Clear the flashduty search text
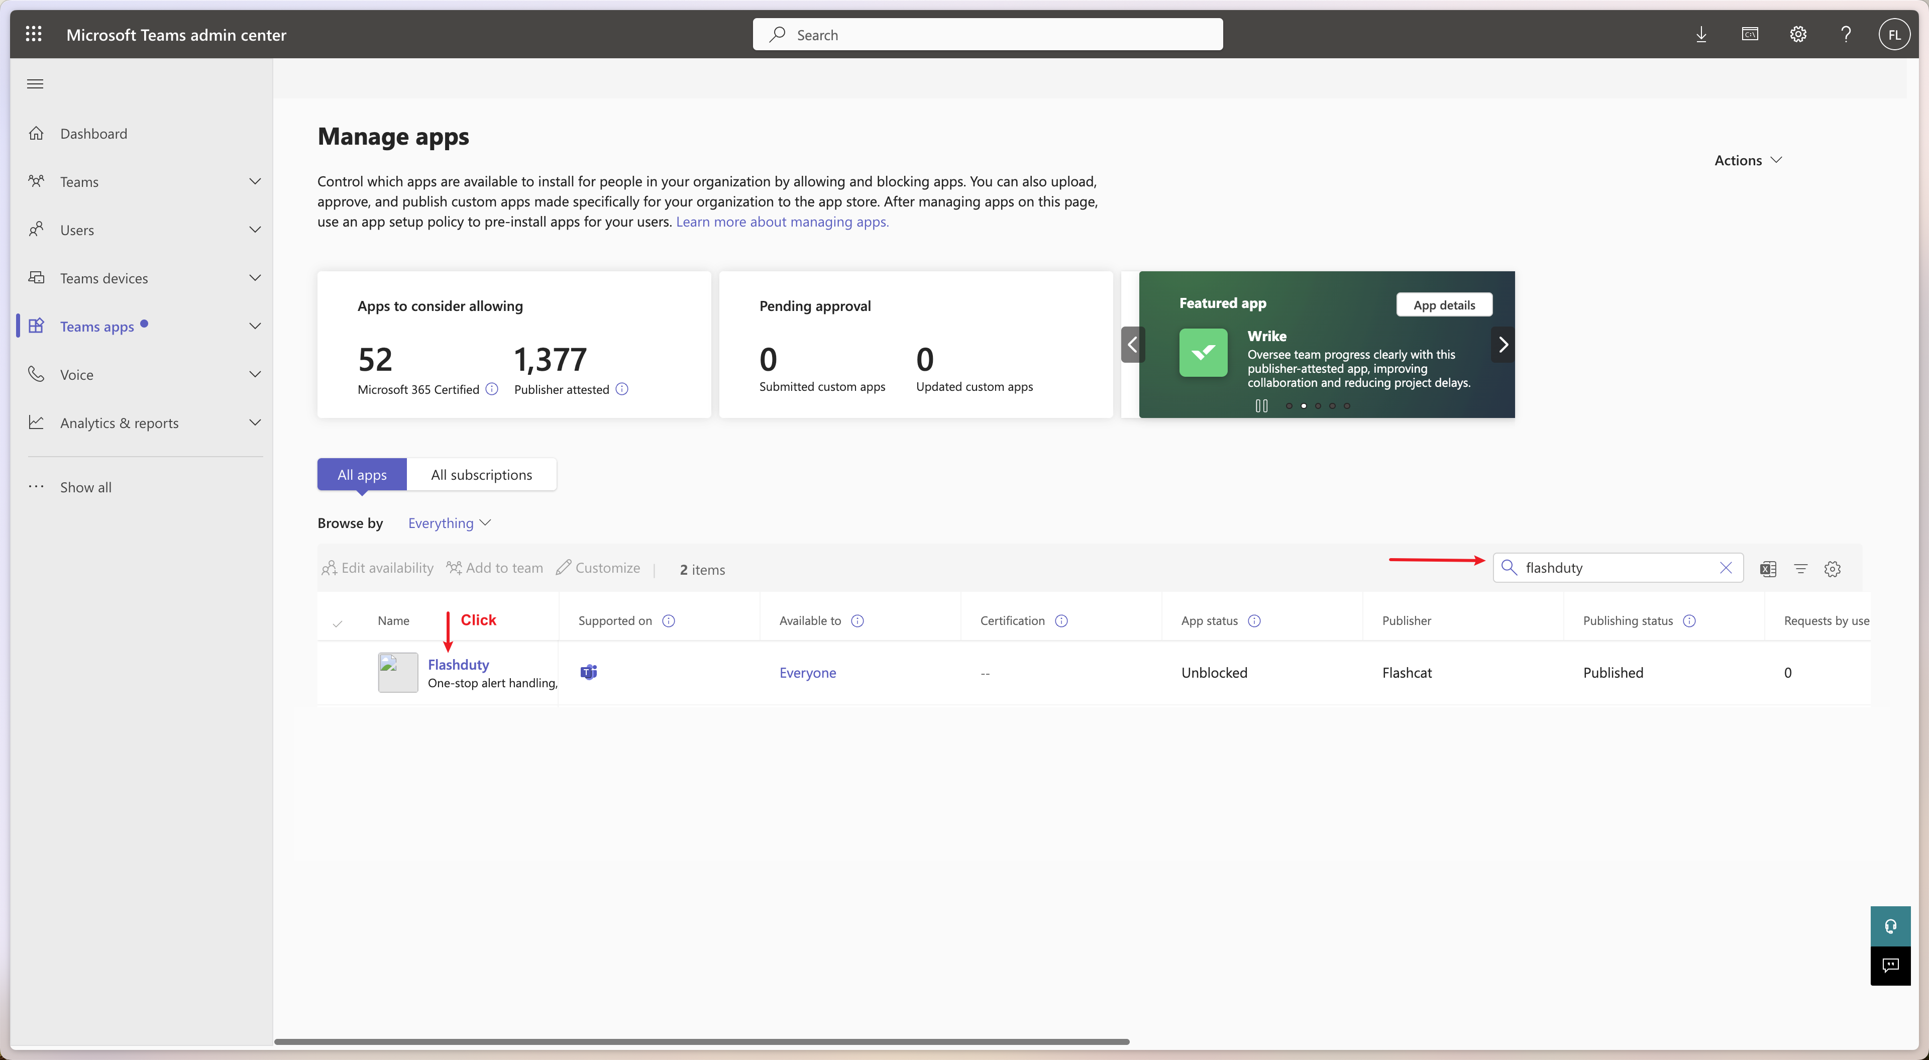Viewport: 1929px width, 1060px height. coord(1726,568)
